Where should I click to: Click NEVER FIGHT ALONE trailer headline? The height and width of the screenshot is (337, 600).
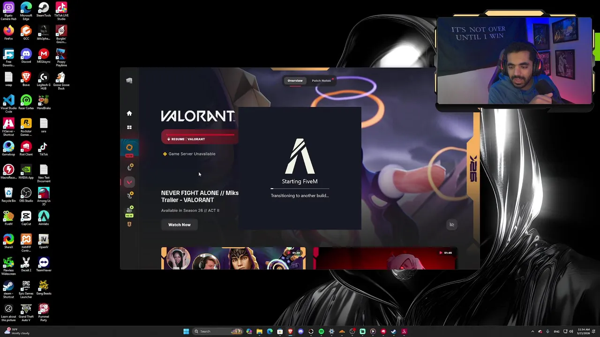coord(200,197)
